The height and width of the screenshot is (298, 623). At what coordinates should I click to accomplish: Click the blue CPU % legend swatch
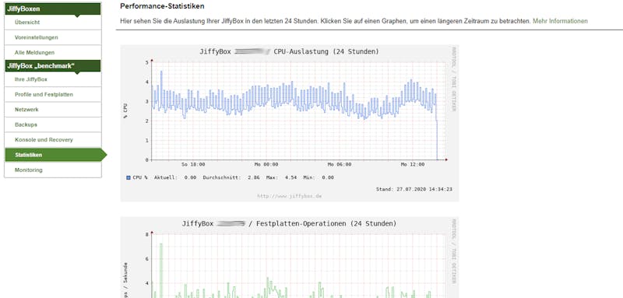pos(128,177)
